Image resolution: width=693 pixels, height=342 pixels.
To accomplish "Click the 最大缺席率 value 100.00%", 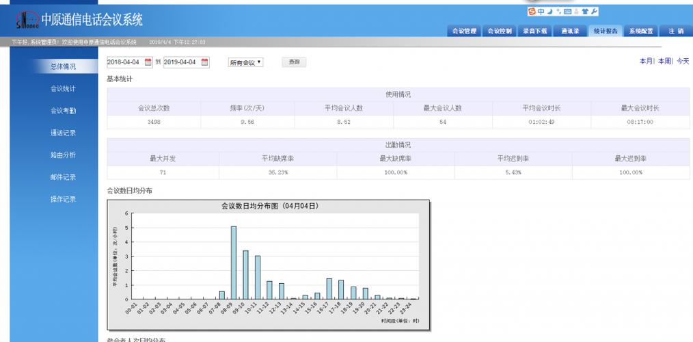I will coord(396,172).
